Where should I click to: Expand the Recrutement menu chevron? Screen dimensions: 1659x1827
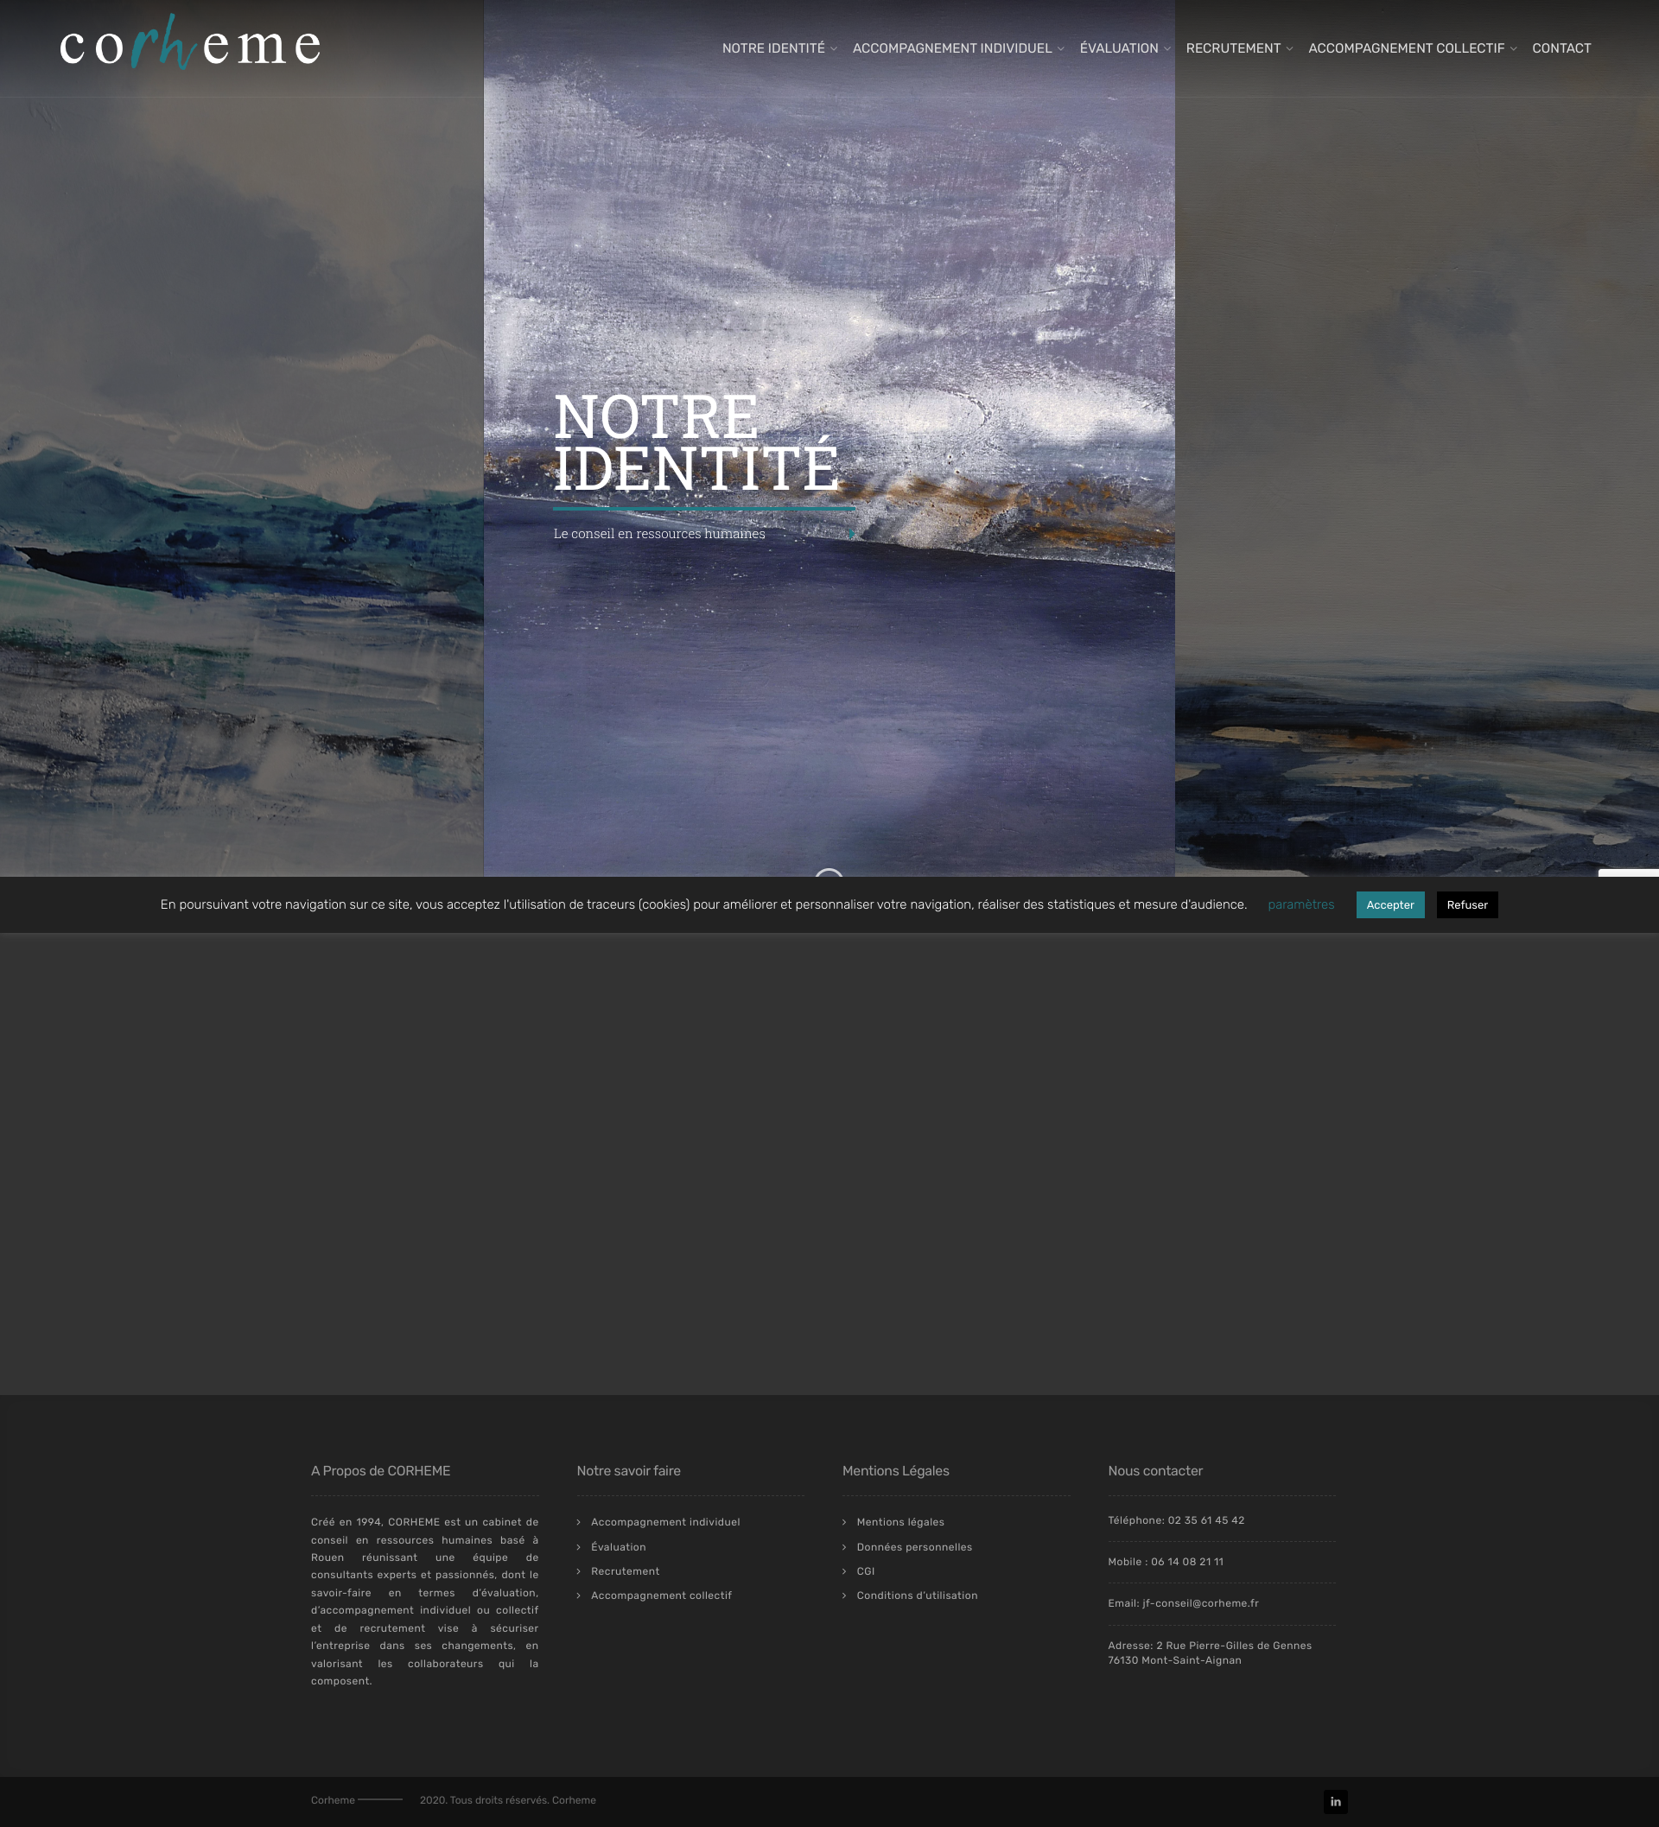(x=1289, y=49)
